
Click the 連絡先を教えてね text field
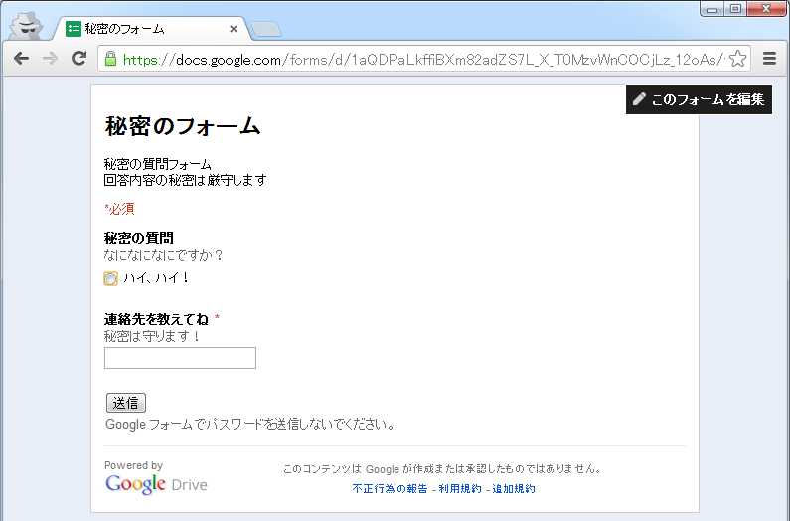181,358
